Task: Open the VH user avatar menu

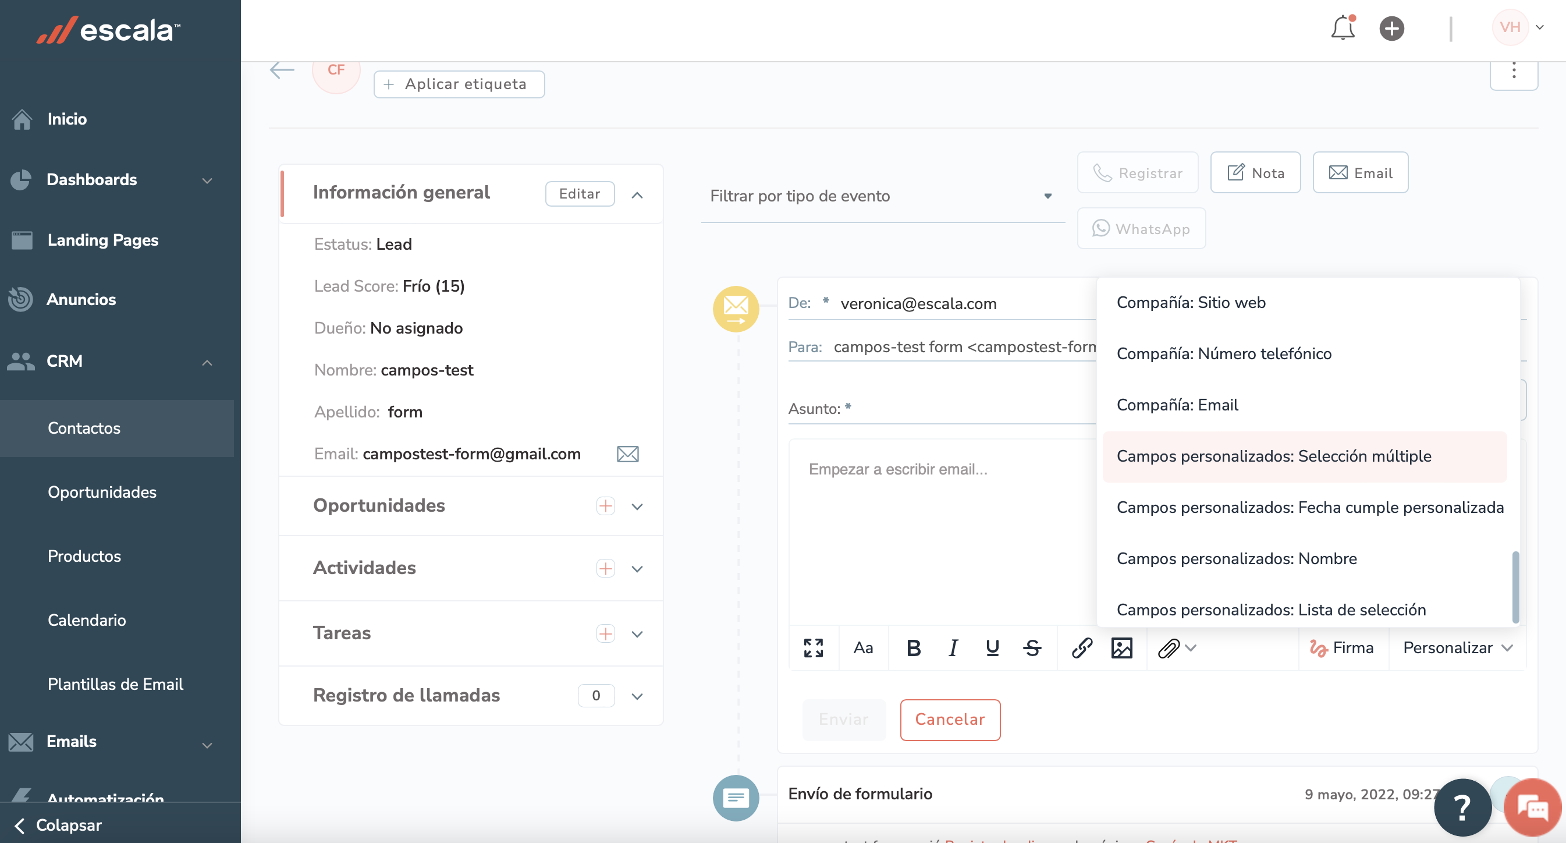Action: point(1518,27)
